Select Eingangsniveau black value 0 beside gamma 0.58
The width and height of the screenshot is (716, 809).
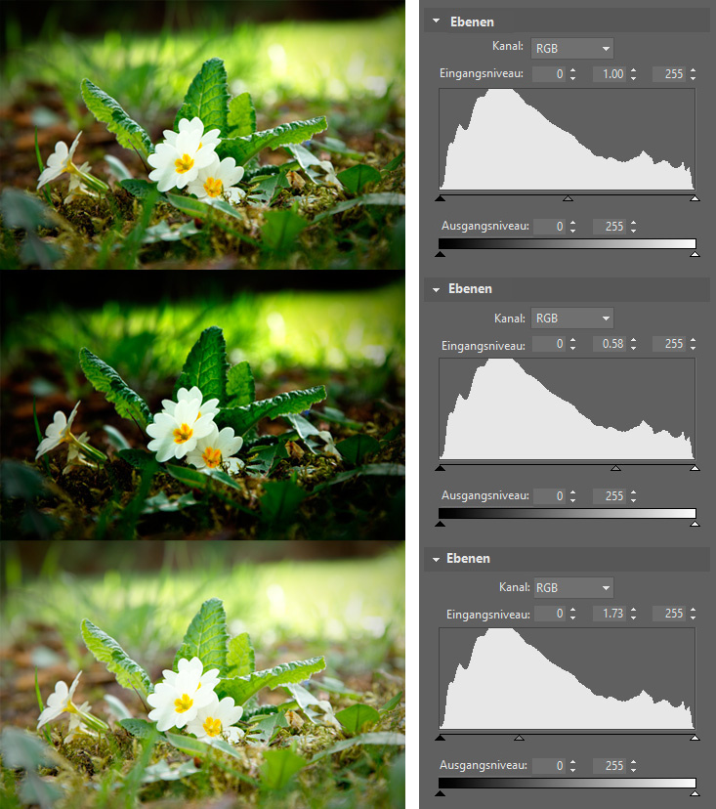(549, 344)
